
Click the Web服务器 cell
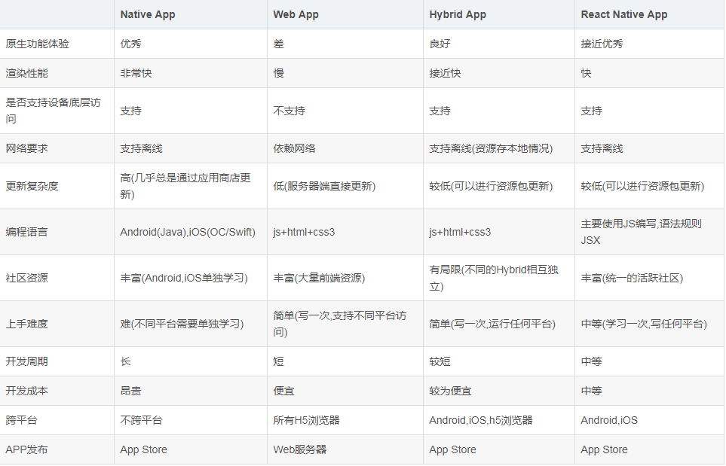click(300, 449)
